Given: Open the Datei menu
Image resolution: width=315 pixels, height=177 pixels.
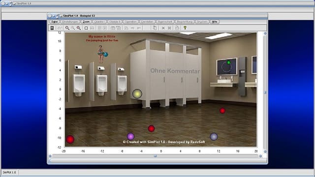Looking at the screenshot, I should 54,22.
